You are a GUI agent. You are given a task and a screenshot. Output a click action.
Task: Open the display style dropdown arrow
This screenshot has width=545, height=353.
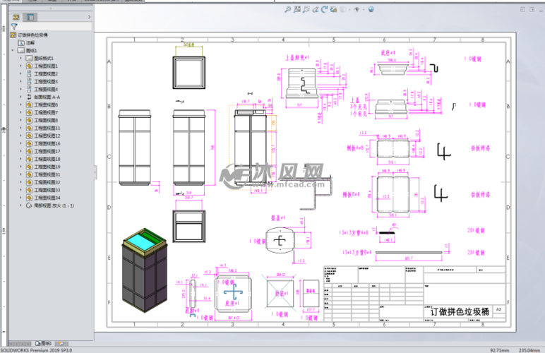(349, 10)
